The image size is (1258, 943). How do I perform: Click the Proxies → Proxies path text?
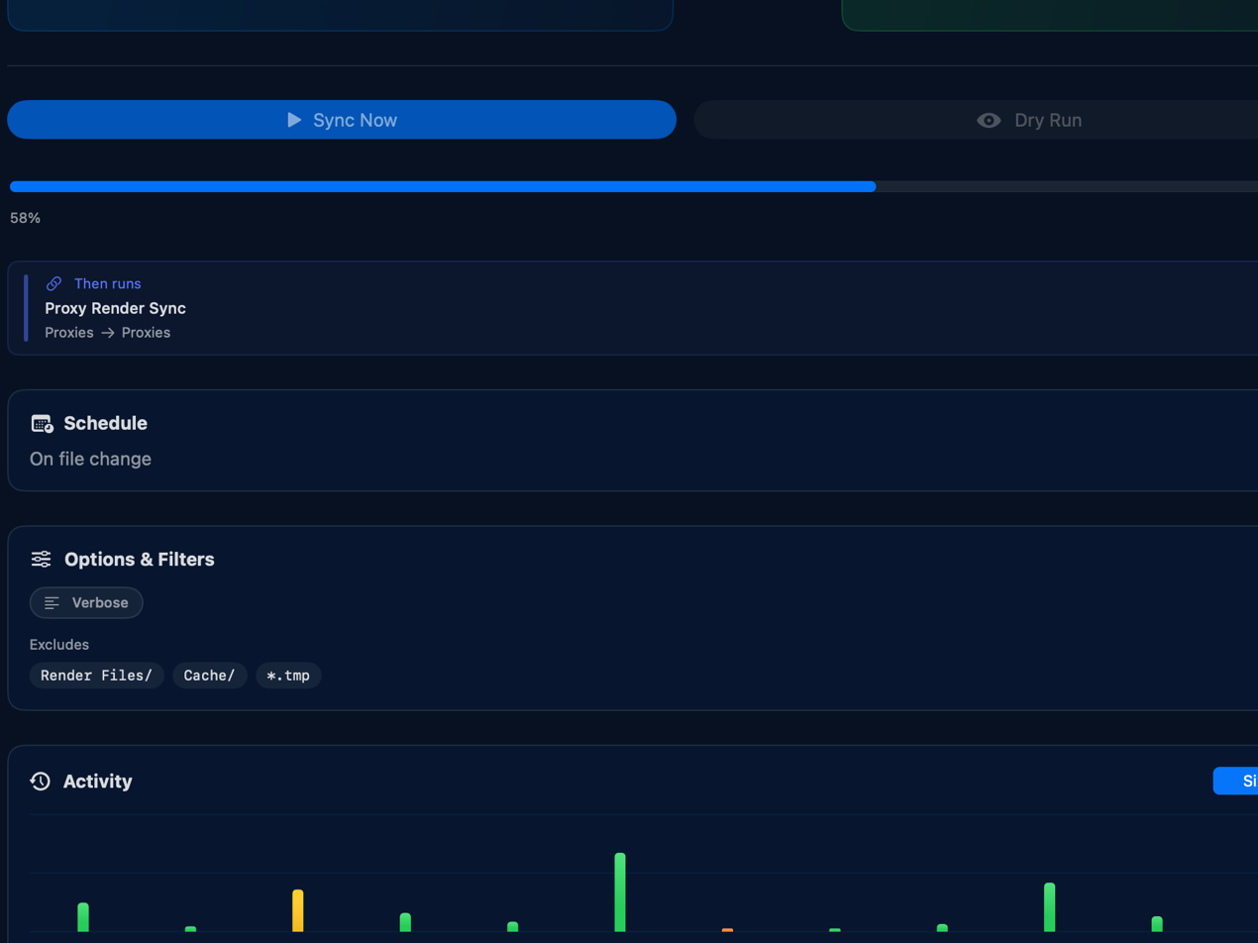(x=107, y=332)
